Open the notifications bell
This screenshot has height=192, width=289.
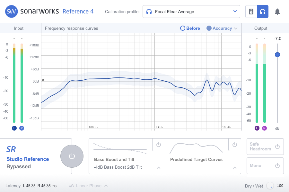277,12
